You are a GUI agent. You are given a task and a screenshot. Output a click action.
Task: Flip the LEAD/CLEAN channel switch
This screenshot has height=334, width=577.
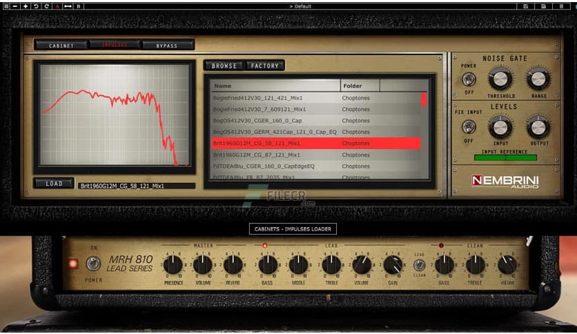(x=419, y=265)
